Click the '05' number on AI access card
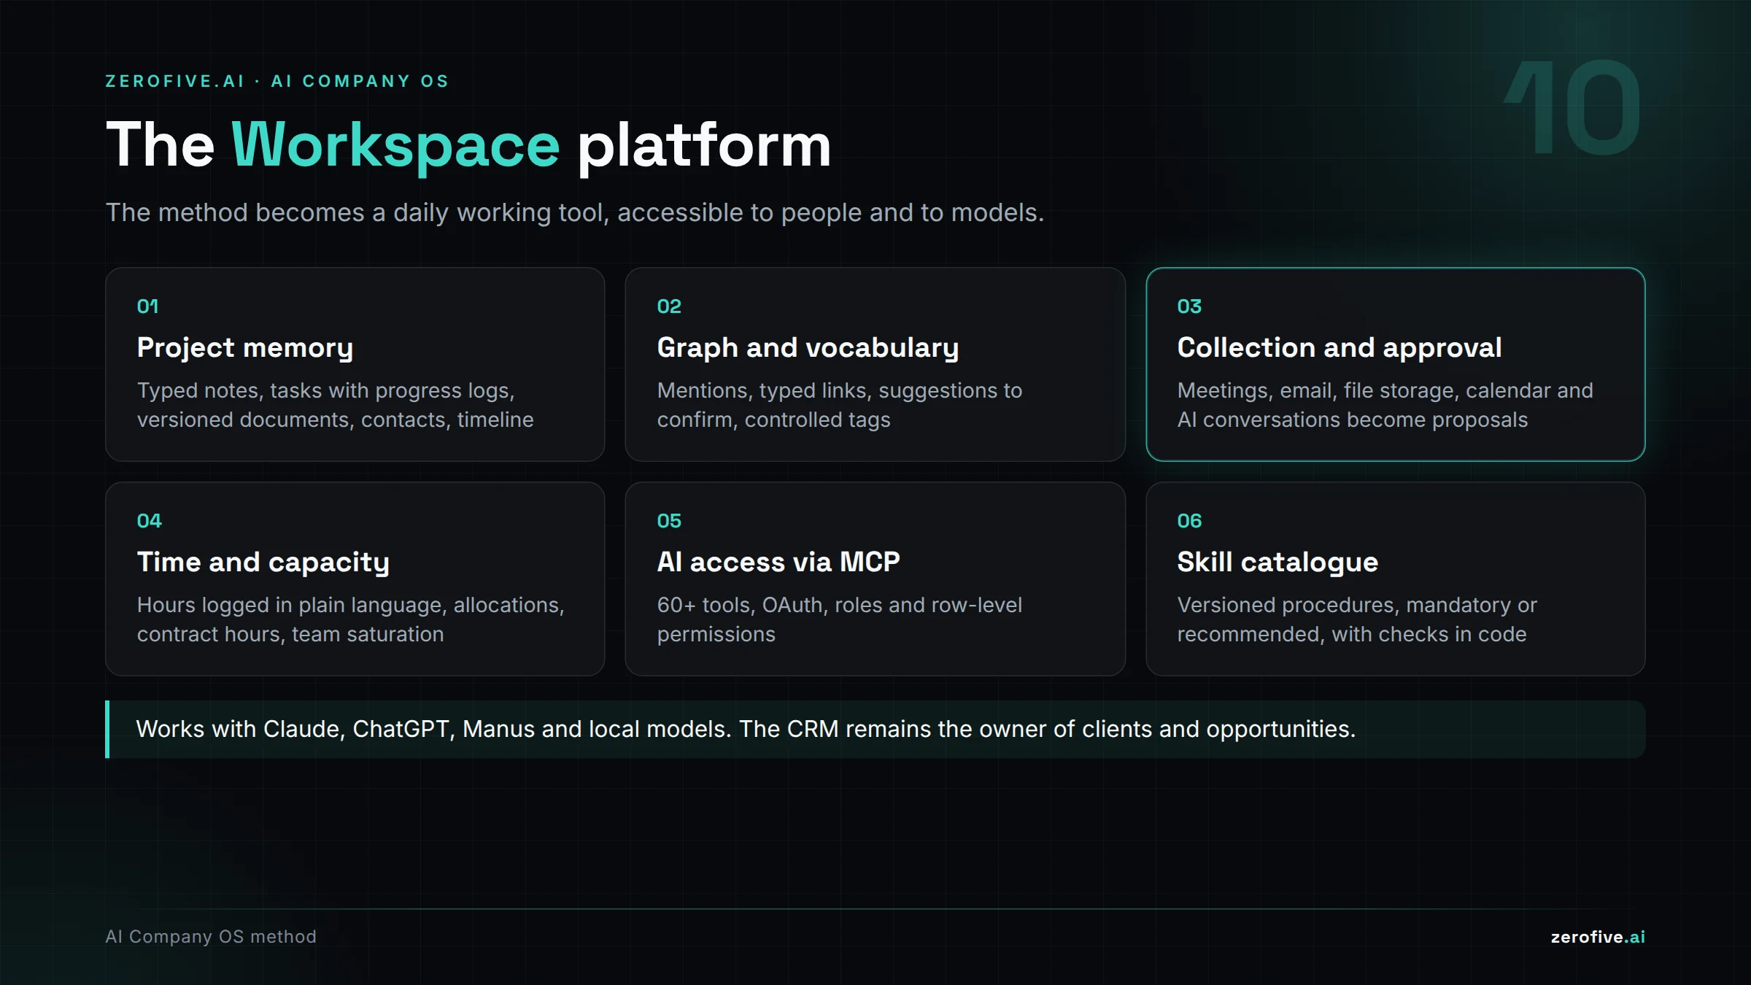The image size is (1751, 985). pos(669,521)
